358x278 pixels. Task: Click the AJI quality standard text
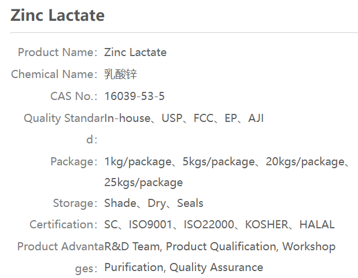[256, 118]
